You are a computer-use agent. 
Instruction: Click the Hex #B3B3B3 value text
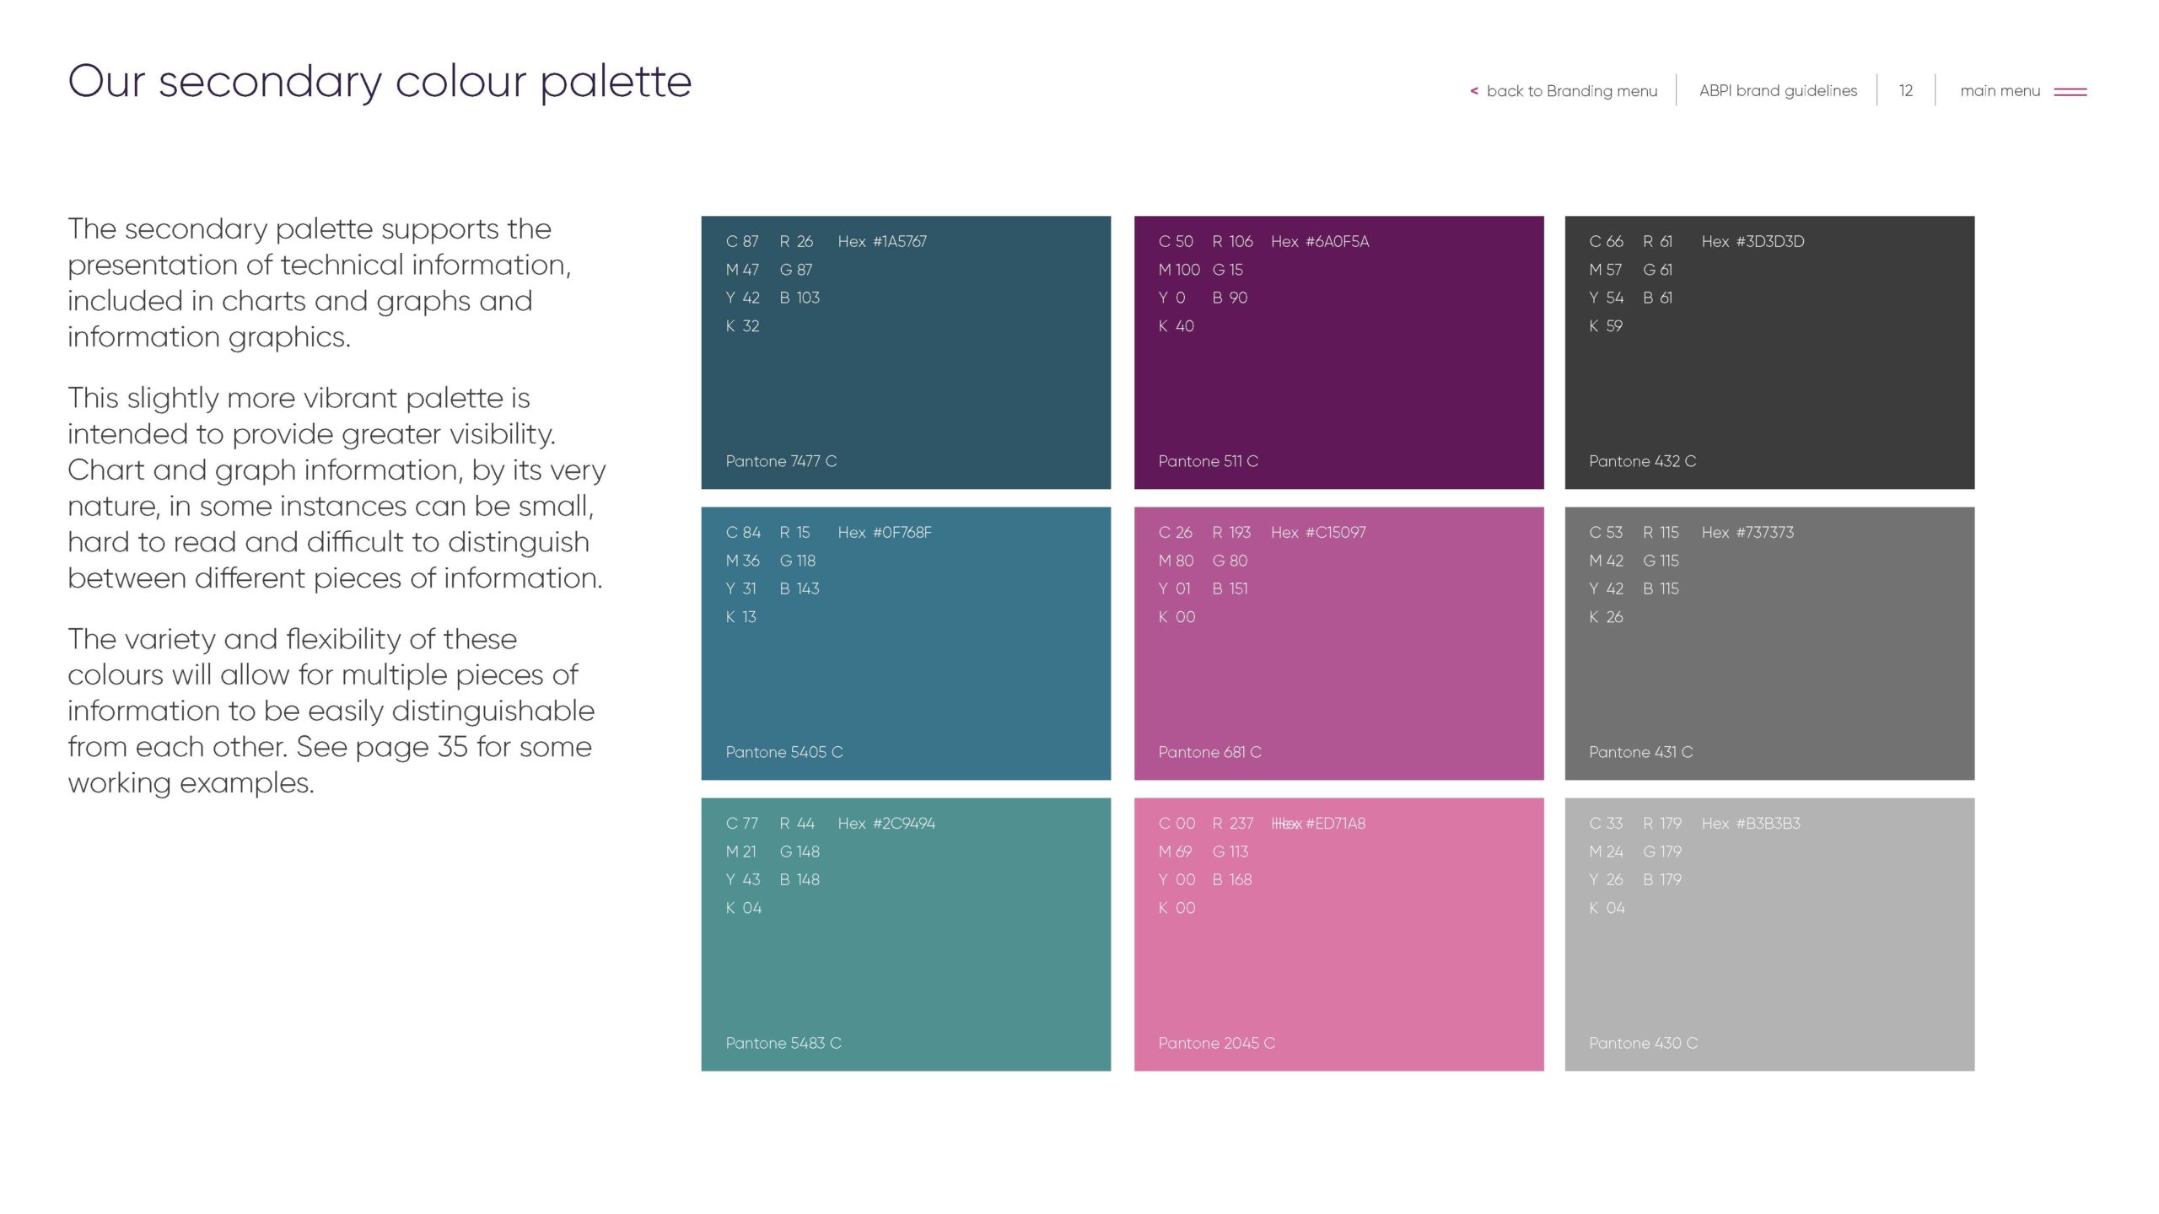[x=1751, y=824]
